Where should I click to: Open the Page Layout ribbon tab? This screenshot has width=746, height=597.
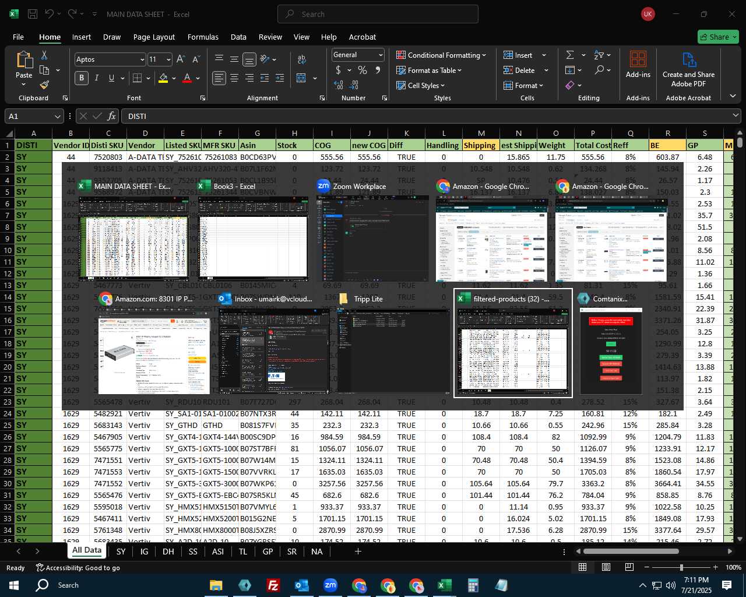[154, 37]
